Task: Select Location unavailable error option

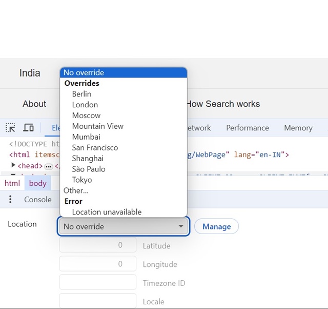Action: pyautogui.click(x=107, y=212)
